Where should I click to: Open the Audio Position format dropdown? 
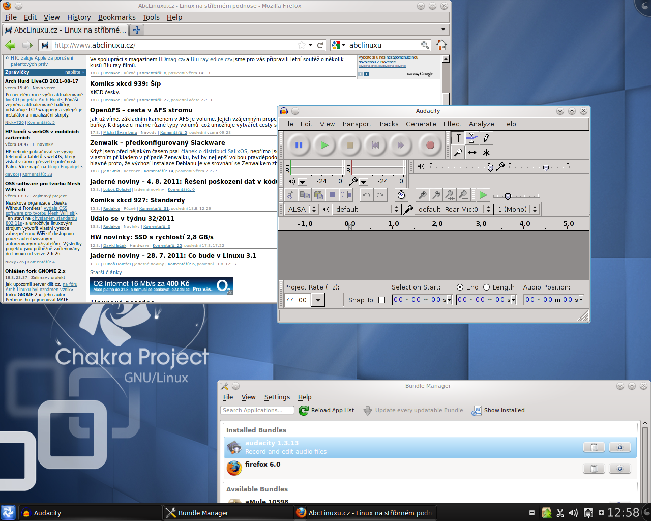(581, 300)
